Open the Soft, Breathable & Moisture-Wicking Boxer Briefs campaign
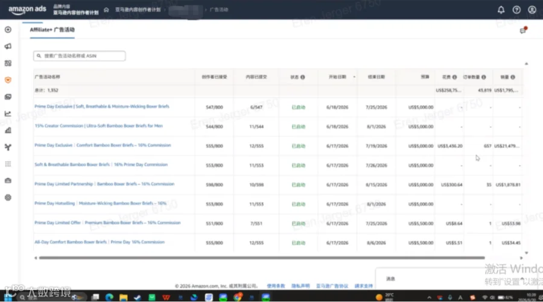 pyautogui.click(x=102, y=107)
